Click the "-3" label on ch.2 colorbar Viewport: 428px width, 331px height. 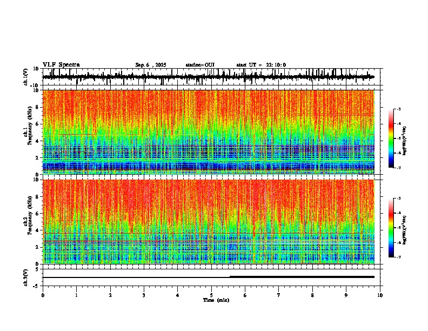tap(399, 198)
